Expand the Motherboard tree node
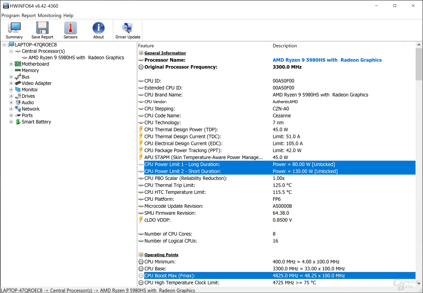Viewport: 423px width, 293px height. coord(11,64)
